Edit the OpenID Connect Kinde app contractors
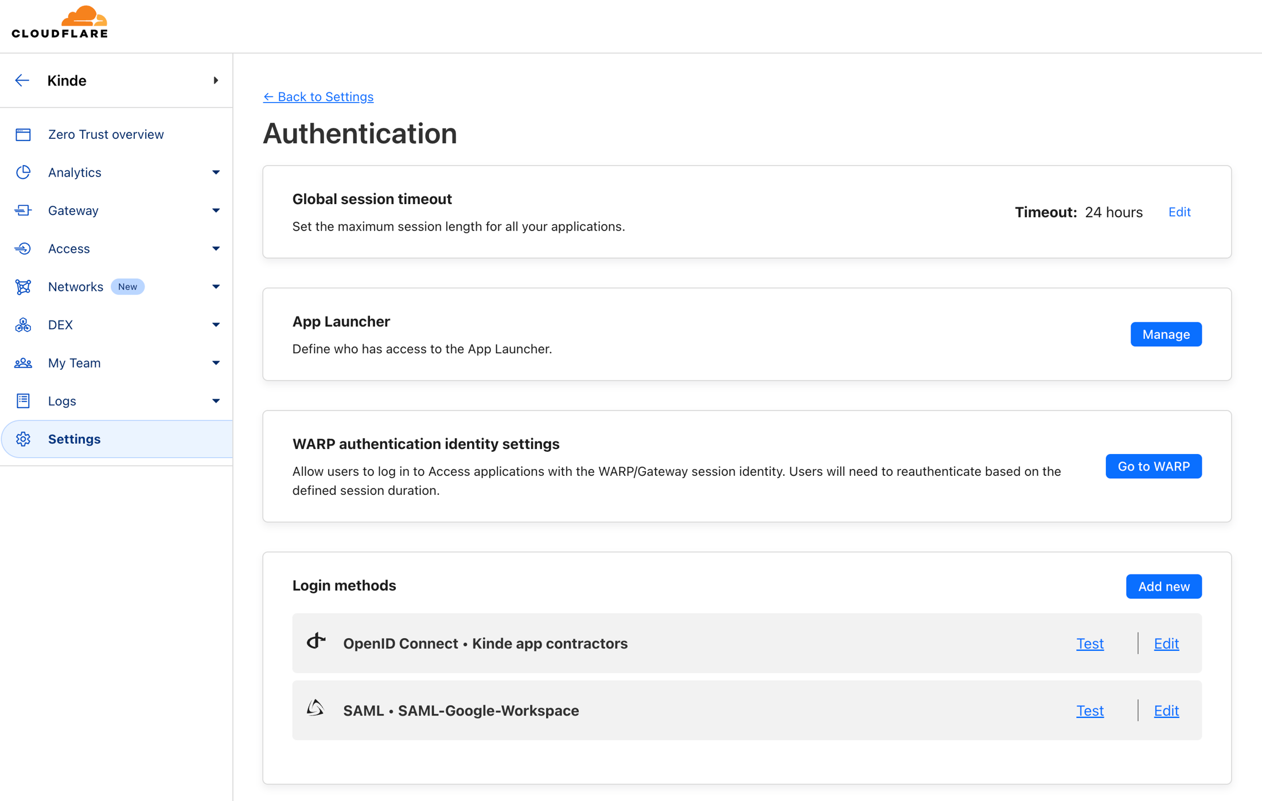 pos(1166,643)
